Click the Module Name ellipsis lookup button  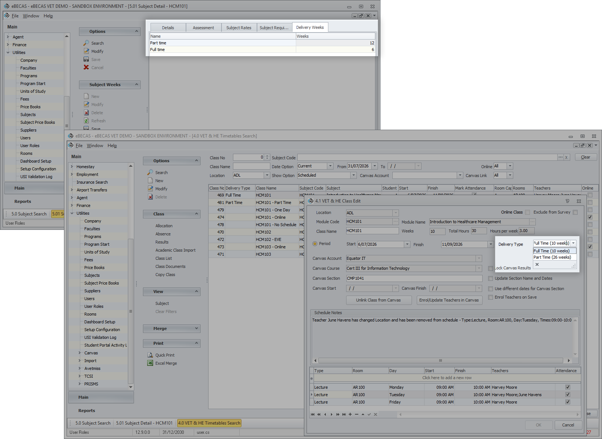[532, 222]
